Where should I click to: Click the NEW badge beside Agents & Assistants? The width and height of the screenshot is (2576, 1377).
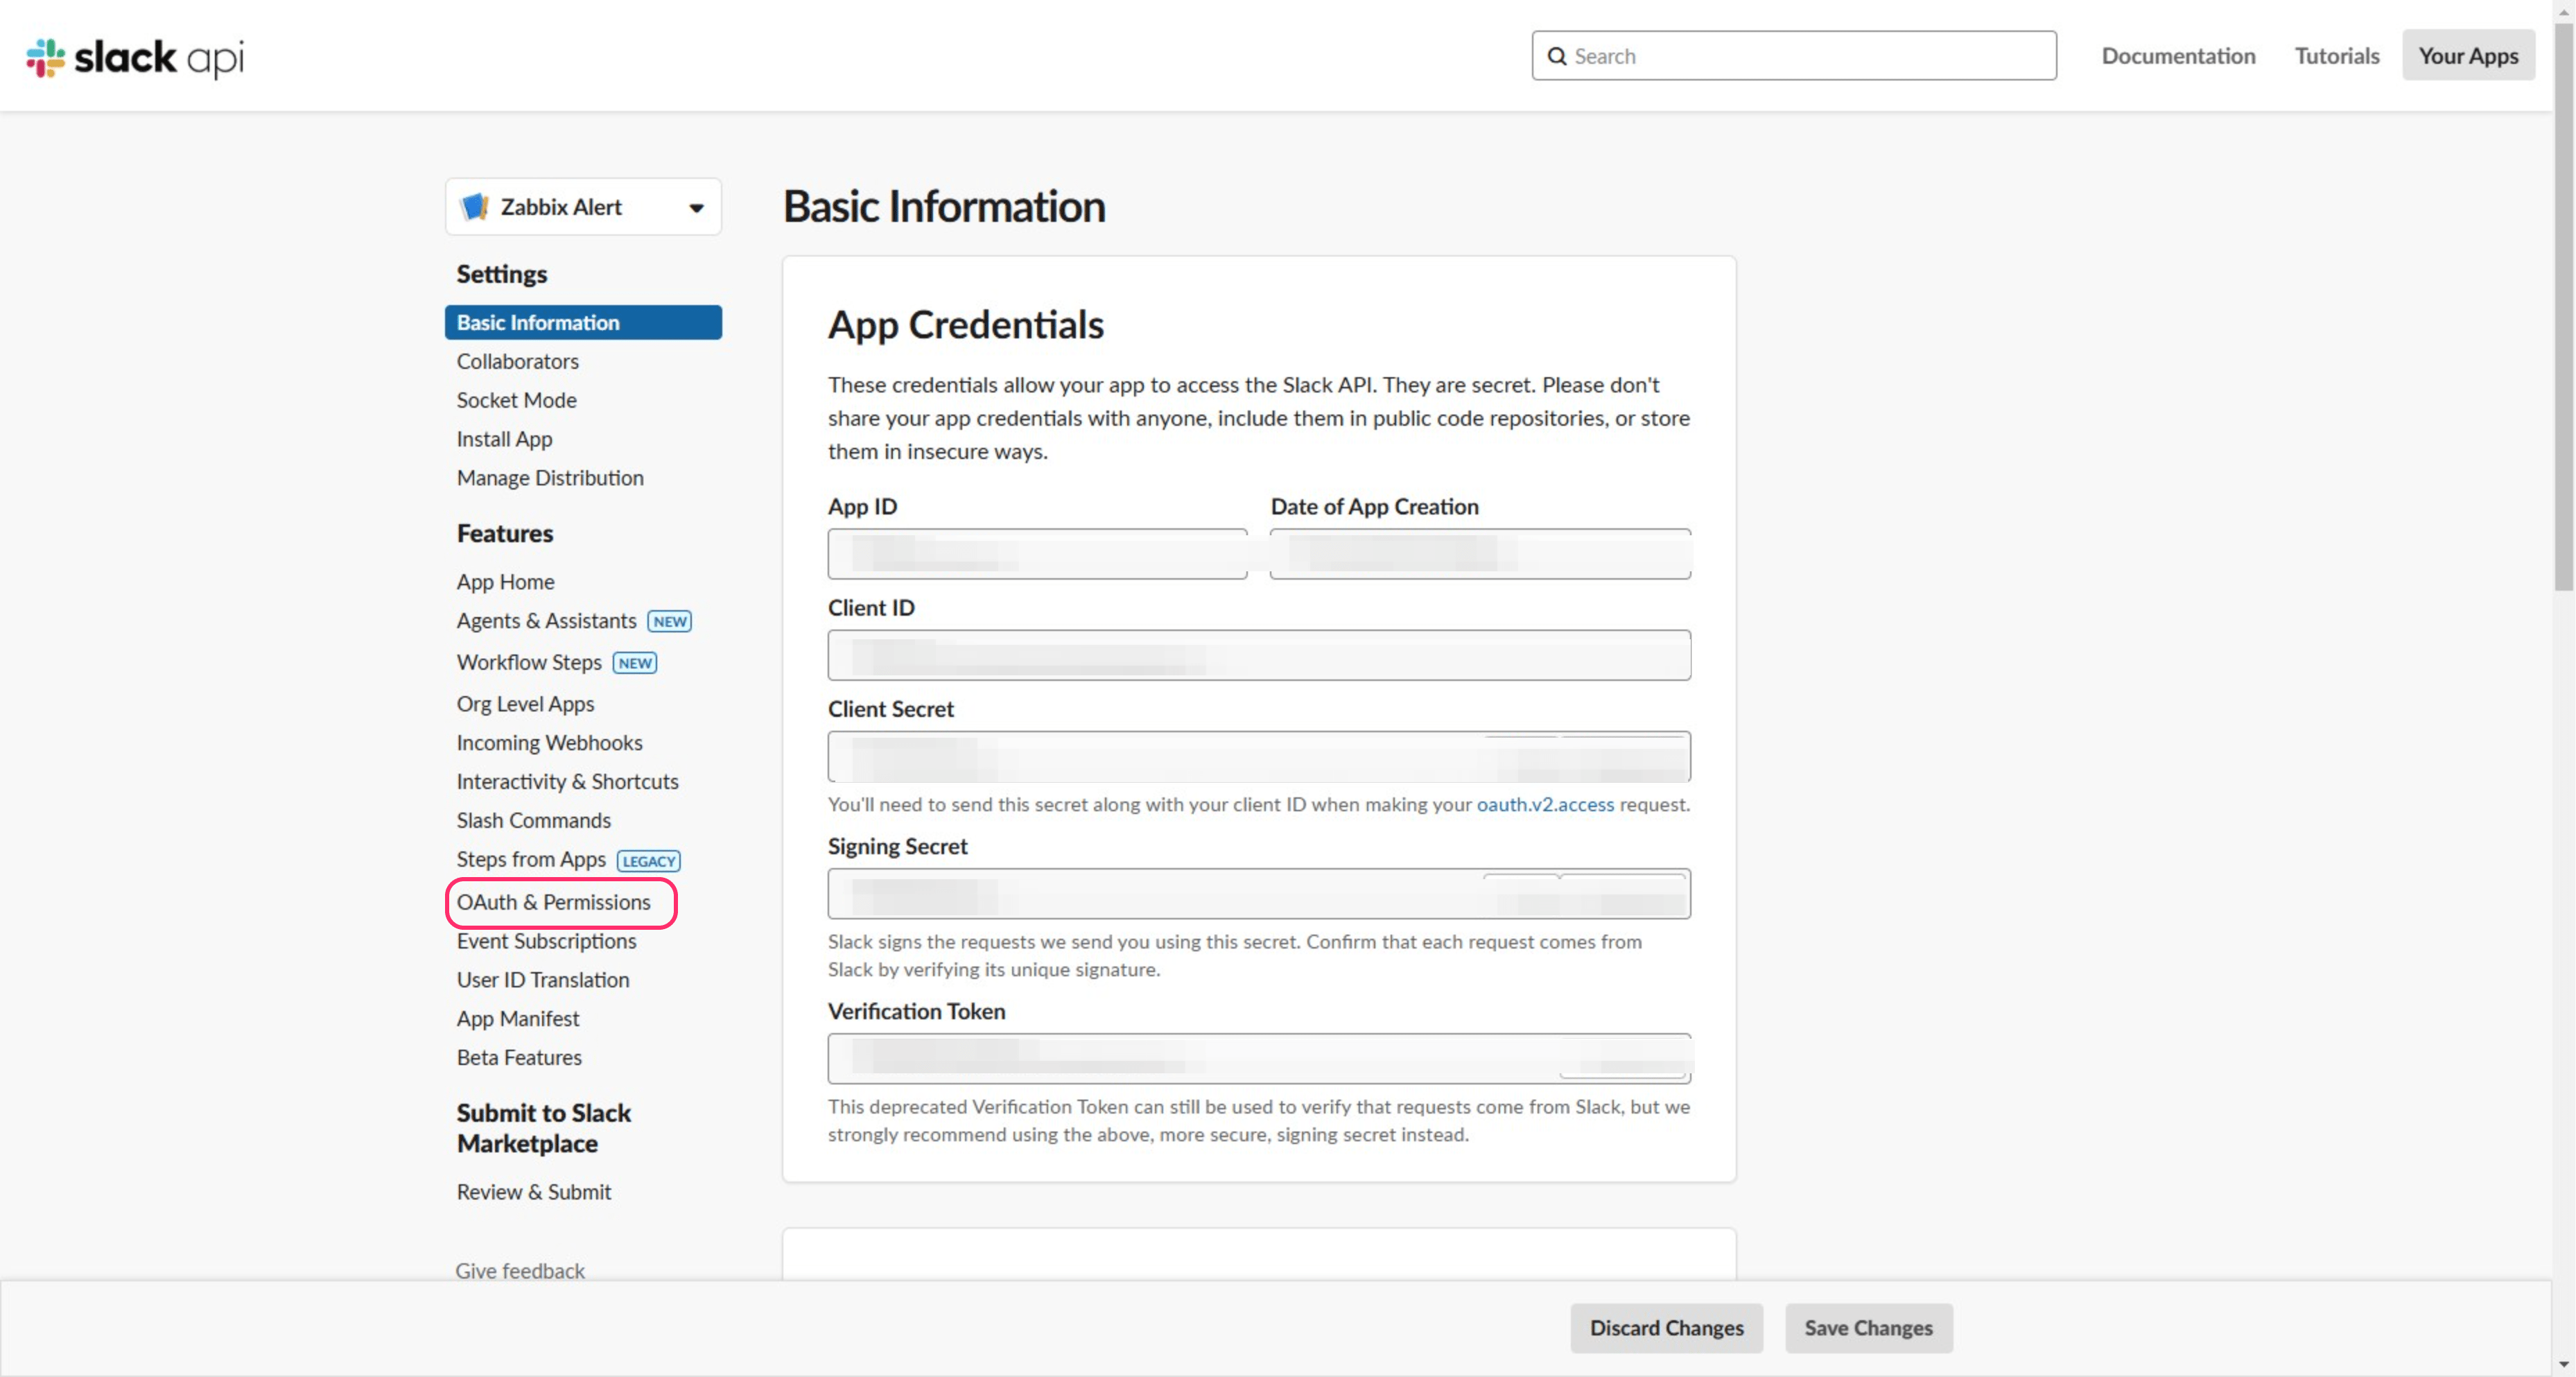click(x=669, y=621)
